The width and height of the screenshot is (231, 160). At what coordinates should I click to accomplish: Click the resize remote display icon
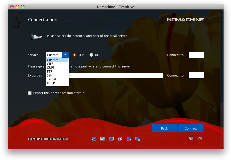click(129, 139)
